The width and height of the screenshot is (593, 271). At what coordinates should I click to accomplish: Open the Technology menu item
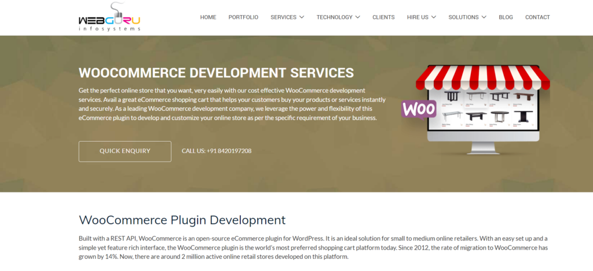[334, 17]
